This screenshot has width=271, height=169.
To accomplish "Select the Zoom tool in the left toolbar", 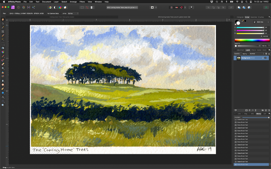I will [x=3, y=105].
